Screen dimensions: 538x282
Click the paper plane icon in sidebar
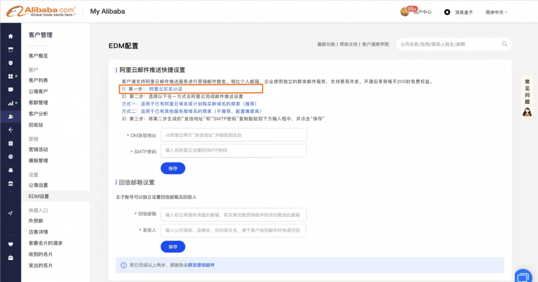pos(11,213)
